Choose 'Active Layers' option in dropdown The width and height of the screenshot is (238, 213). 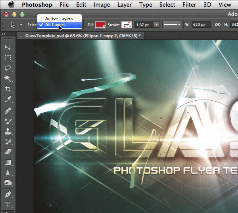[59, 19]
